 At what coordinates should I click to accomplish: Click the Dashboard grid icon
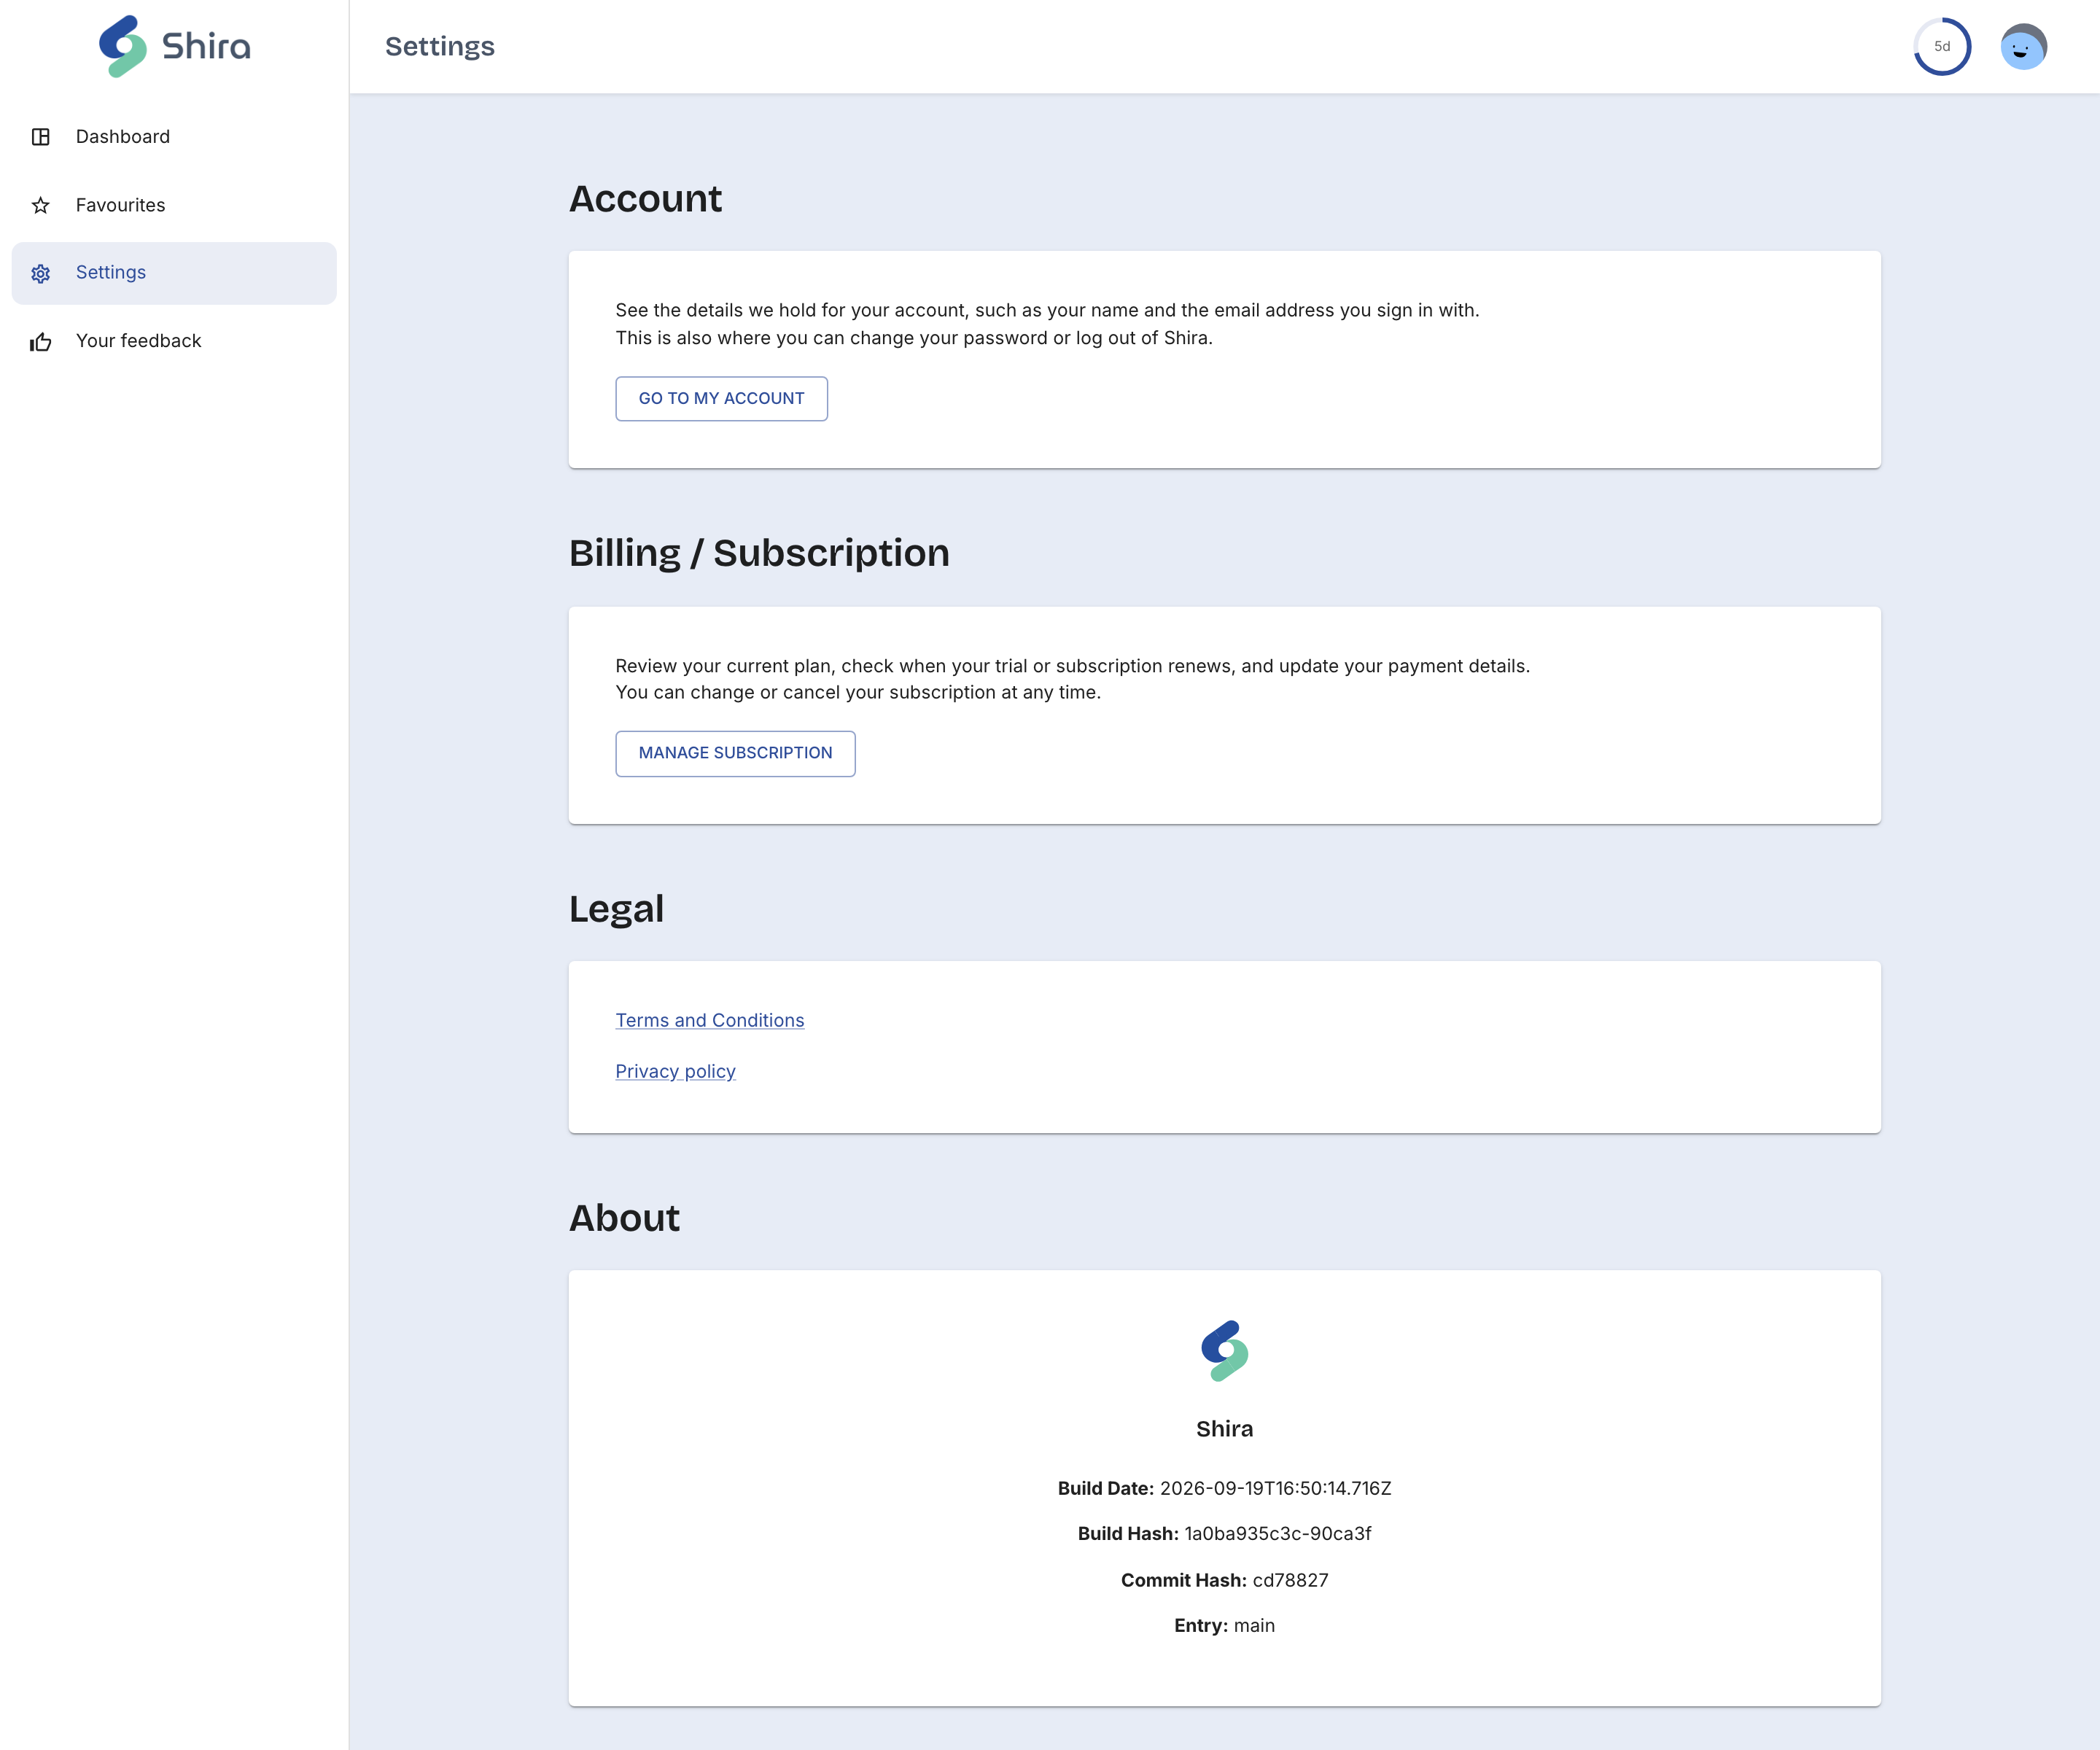pos(41,137)
